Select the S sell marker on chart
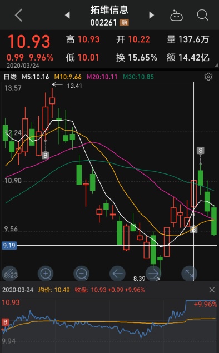The height and width of the screenshot is (353, 219). 200,151
